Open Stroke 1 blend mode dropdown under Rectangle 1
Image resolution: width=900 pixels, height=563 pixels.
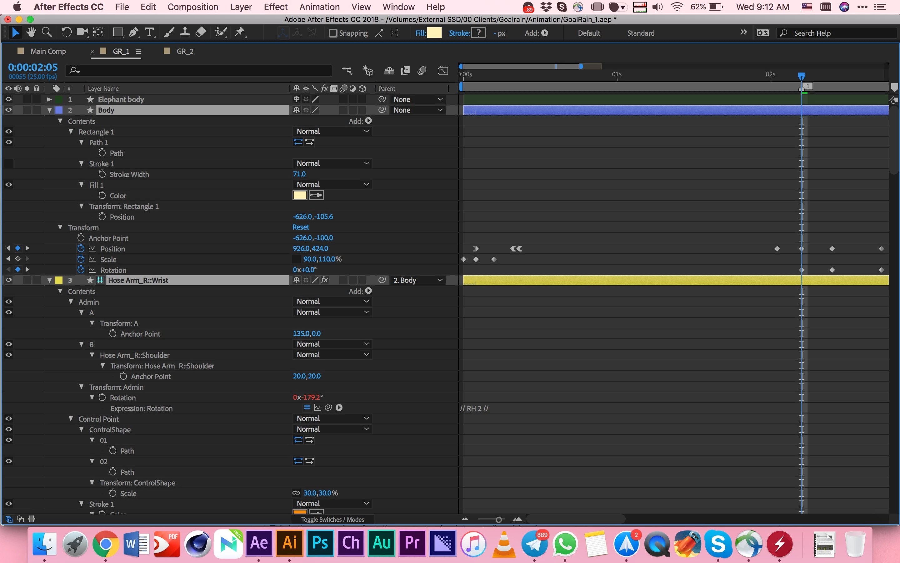point(332,163)
